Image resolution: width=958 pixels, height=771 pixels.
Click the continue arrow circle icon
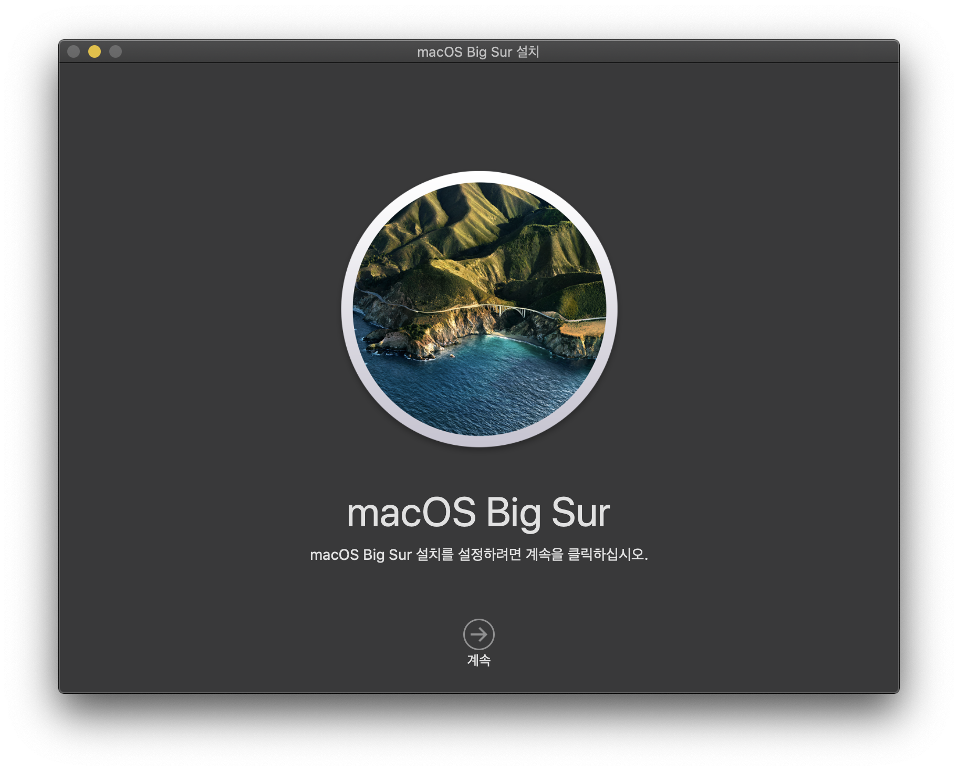pyautogui.click(x=478, y=634)
